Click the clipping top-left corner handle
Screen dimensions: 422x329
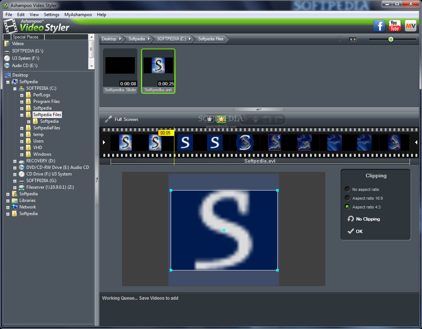(171, 191)
